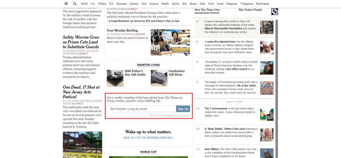Click the Romania demonstrators story thumbnail

click(267, 88)
